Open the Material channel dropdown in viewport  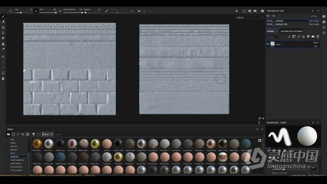click(x=249, y=18)
